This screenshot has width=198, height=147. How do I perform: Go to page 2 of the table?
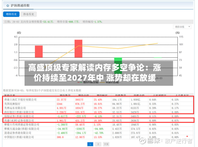pyautogui.click(x=98, y=144)
